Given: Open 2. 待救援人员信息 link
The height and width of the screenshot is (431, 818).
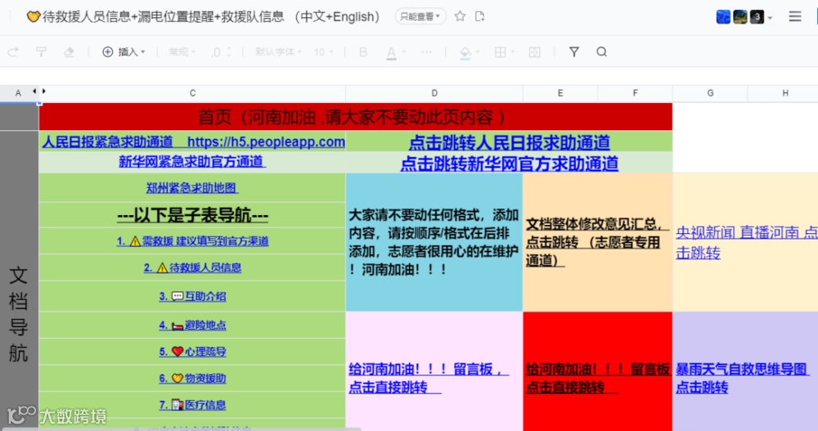Looking at the screenshot, I should pos(192,267).
